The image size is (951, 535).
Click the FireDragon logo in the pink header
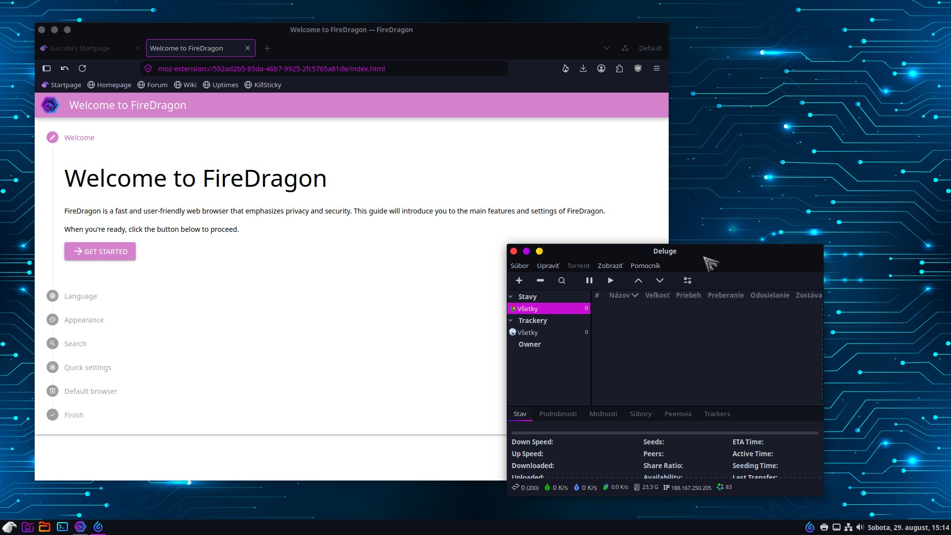click(50, 105)
